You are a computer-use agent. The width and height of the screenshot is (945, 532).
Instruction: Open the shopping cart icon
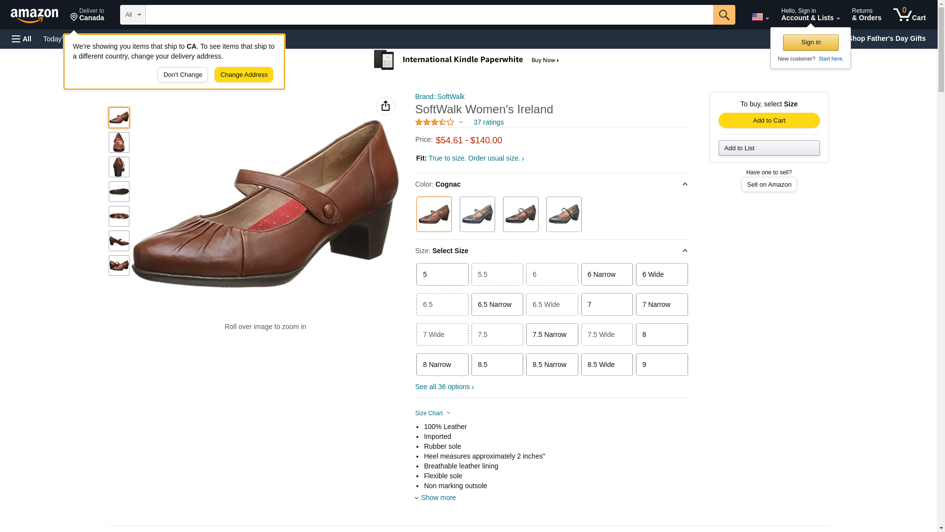pos(909,15)
